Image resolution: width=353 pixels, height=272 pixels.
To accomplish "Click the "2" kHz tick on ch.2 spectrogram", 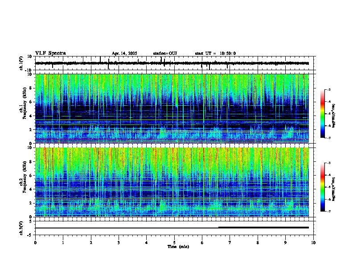I will 31,203.
